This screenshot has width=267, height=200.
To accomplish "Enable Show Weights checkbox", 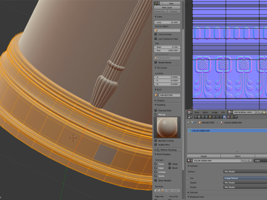I will [156, 180].
